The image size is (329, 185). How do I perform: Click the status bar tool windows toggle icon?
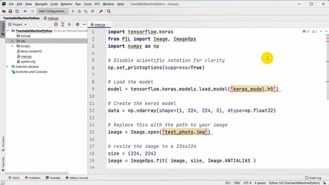[3, 183]
